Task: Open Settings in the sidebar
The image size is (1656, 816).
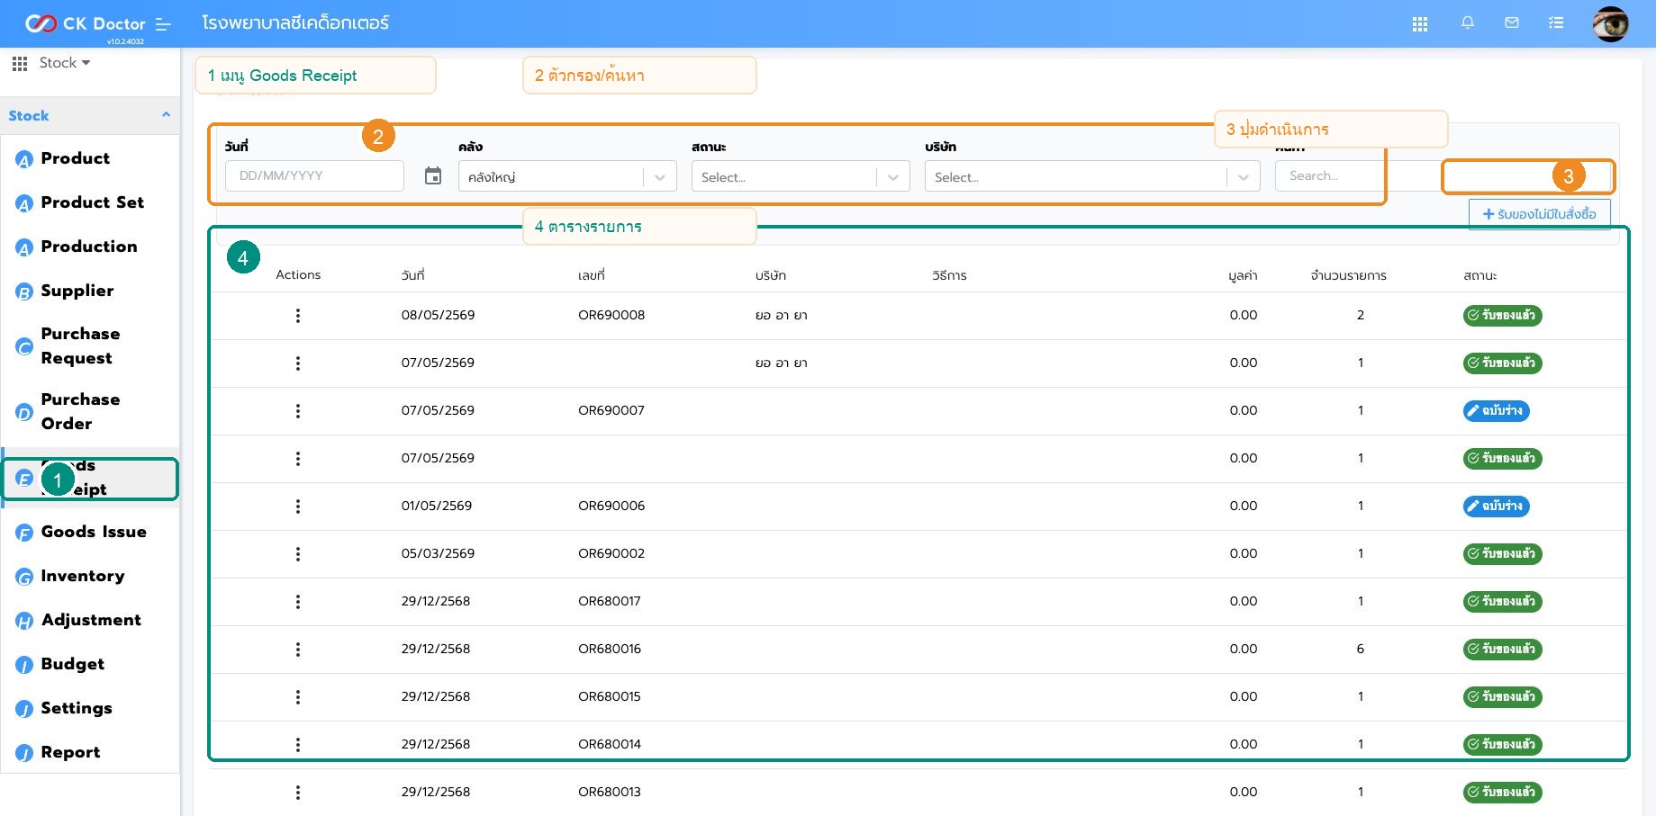Action: 77,708
